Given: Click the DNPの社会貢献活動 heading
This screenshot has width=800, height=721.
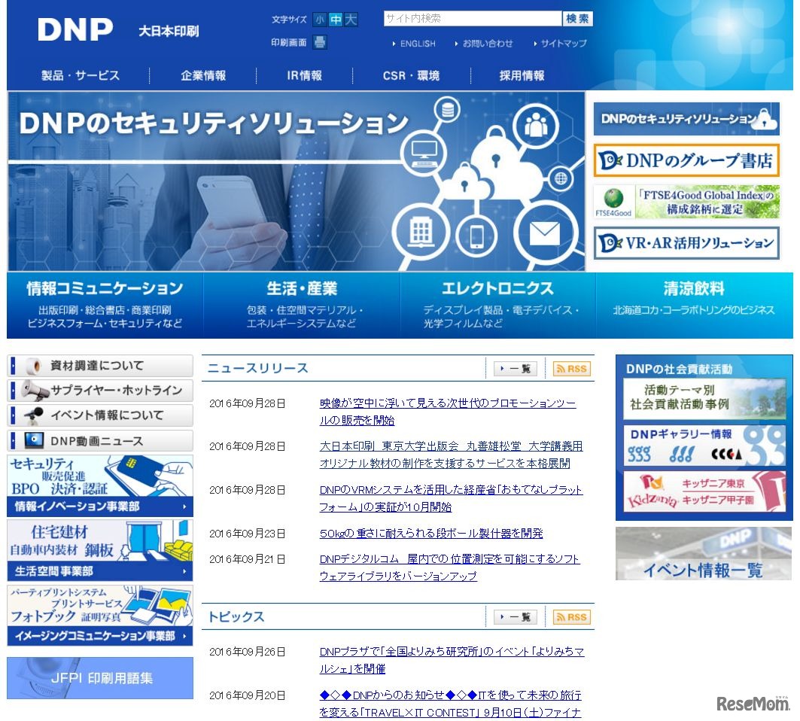Looking at the screenshot, I should (679, 369).
